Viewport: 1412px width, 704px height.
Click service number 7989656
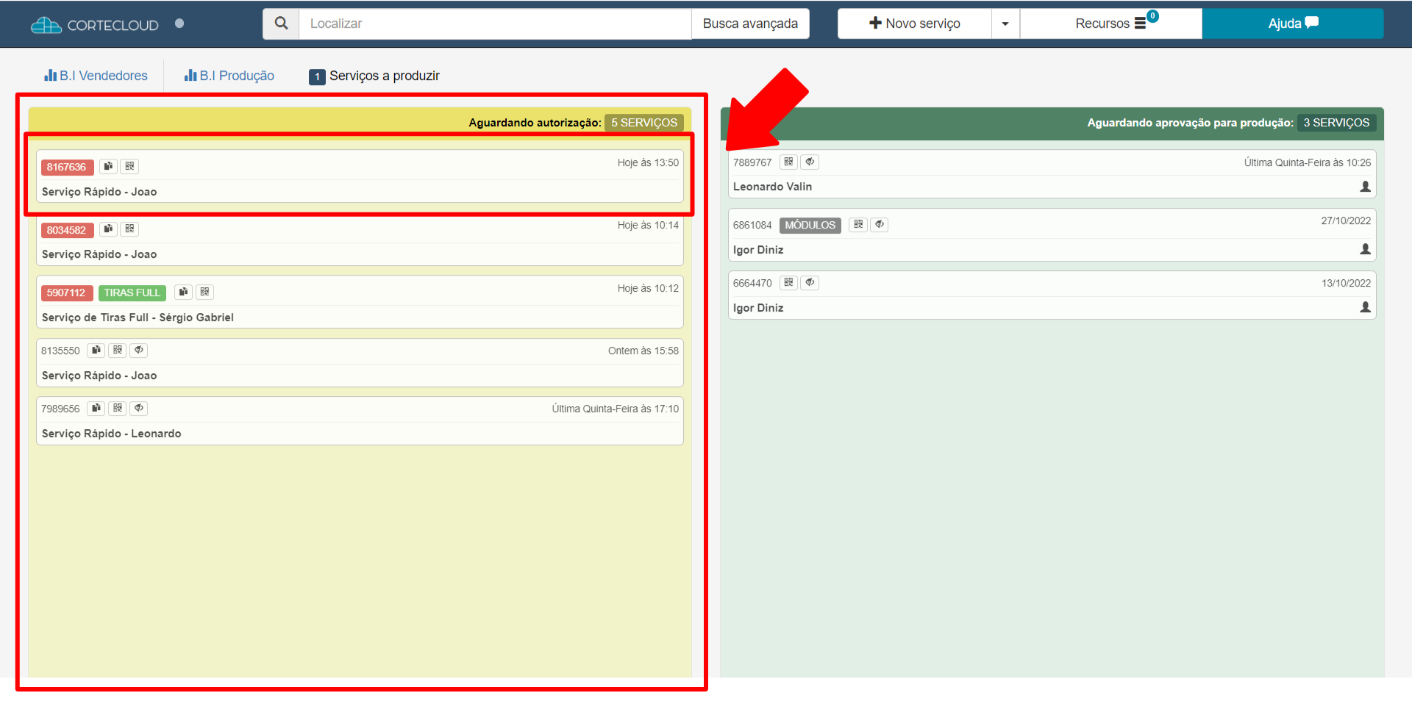click(60, 409)
